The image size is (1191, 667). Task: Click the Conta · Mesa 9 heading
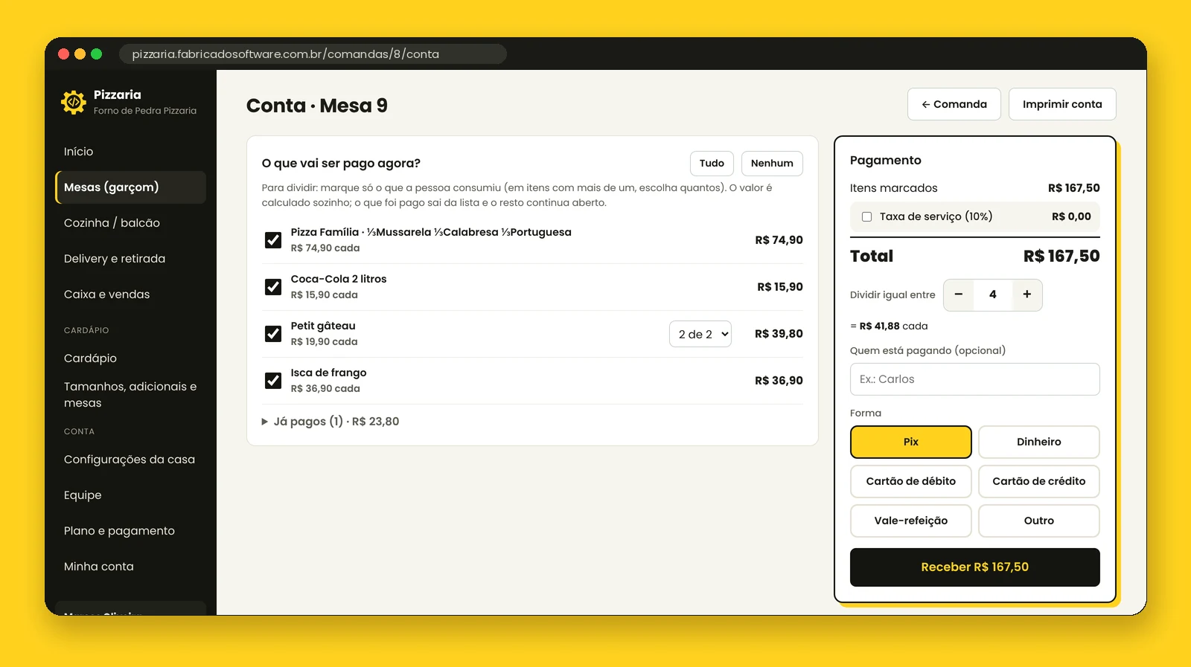317,106
